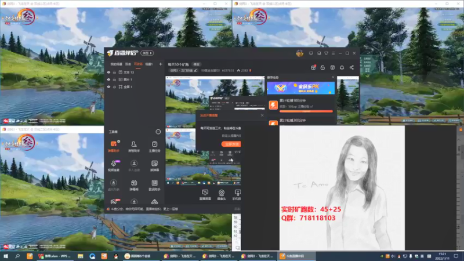Switch to 我的场景 scene tab
Image resolution: width=464 pixels, height=261 pixels.
pos(116,64)
